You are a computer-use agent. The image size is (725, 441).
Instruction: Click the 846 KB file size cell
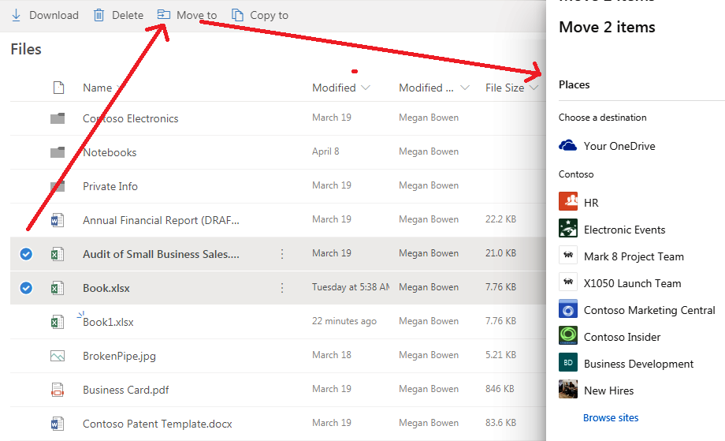coord(500,389)
